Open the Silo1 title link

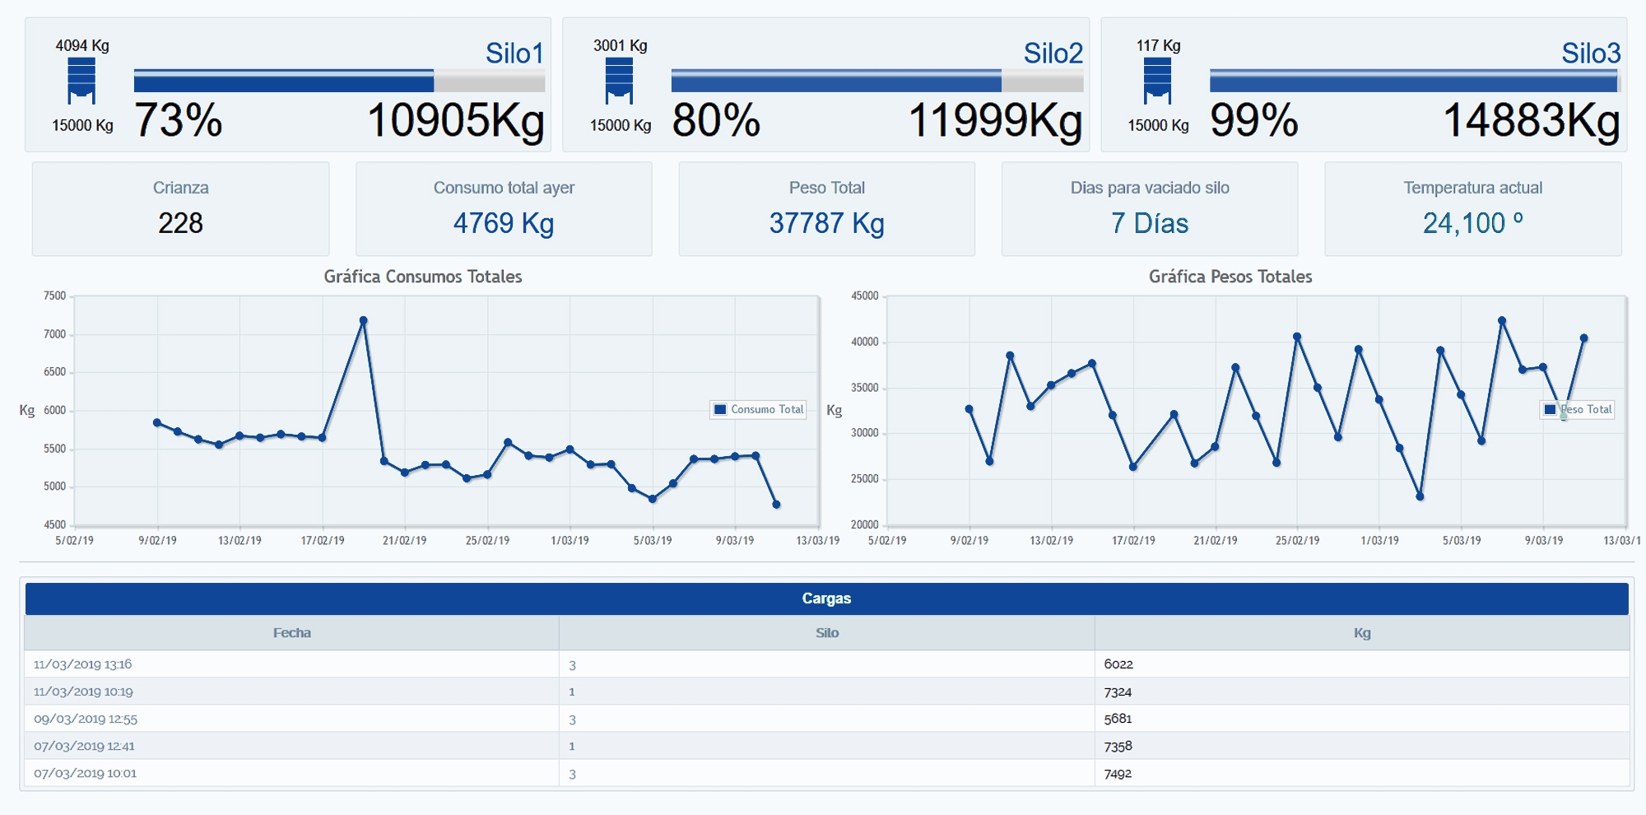pos(514,54)
